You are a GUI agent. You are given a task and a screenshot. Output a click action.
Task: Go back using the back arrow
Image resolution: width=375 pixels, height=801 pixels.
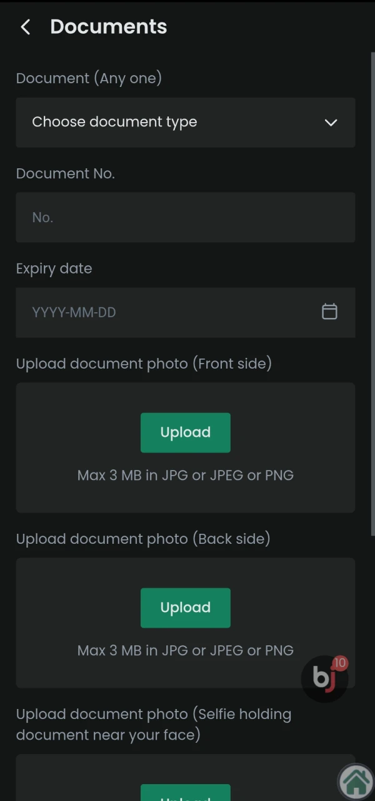coord(25,27)
